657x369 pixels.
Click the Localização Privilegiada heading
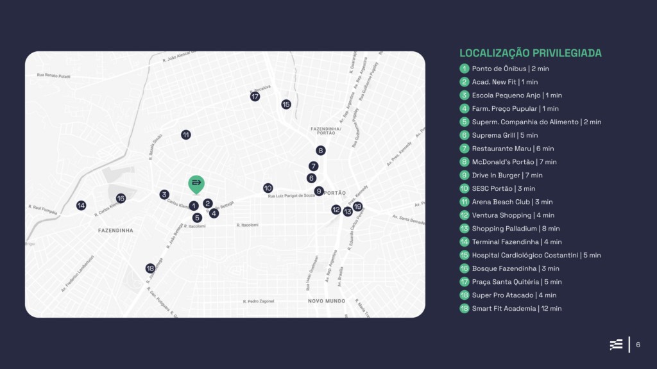click(531, 53)
